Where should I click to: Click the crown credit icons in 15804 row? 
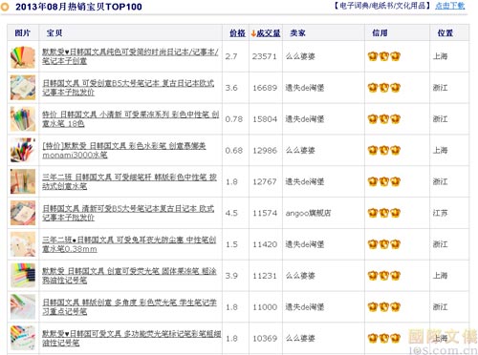coord(384,119)
